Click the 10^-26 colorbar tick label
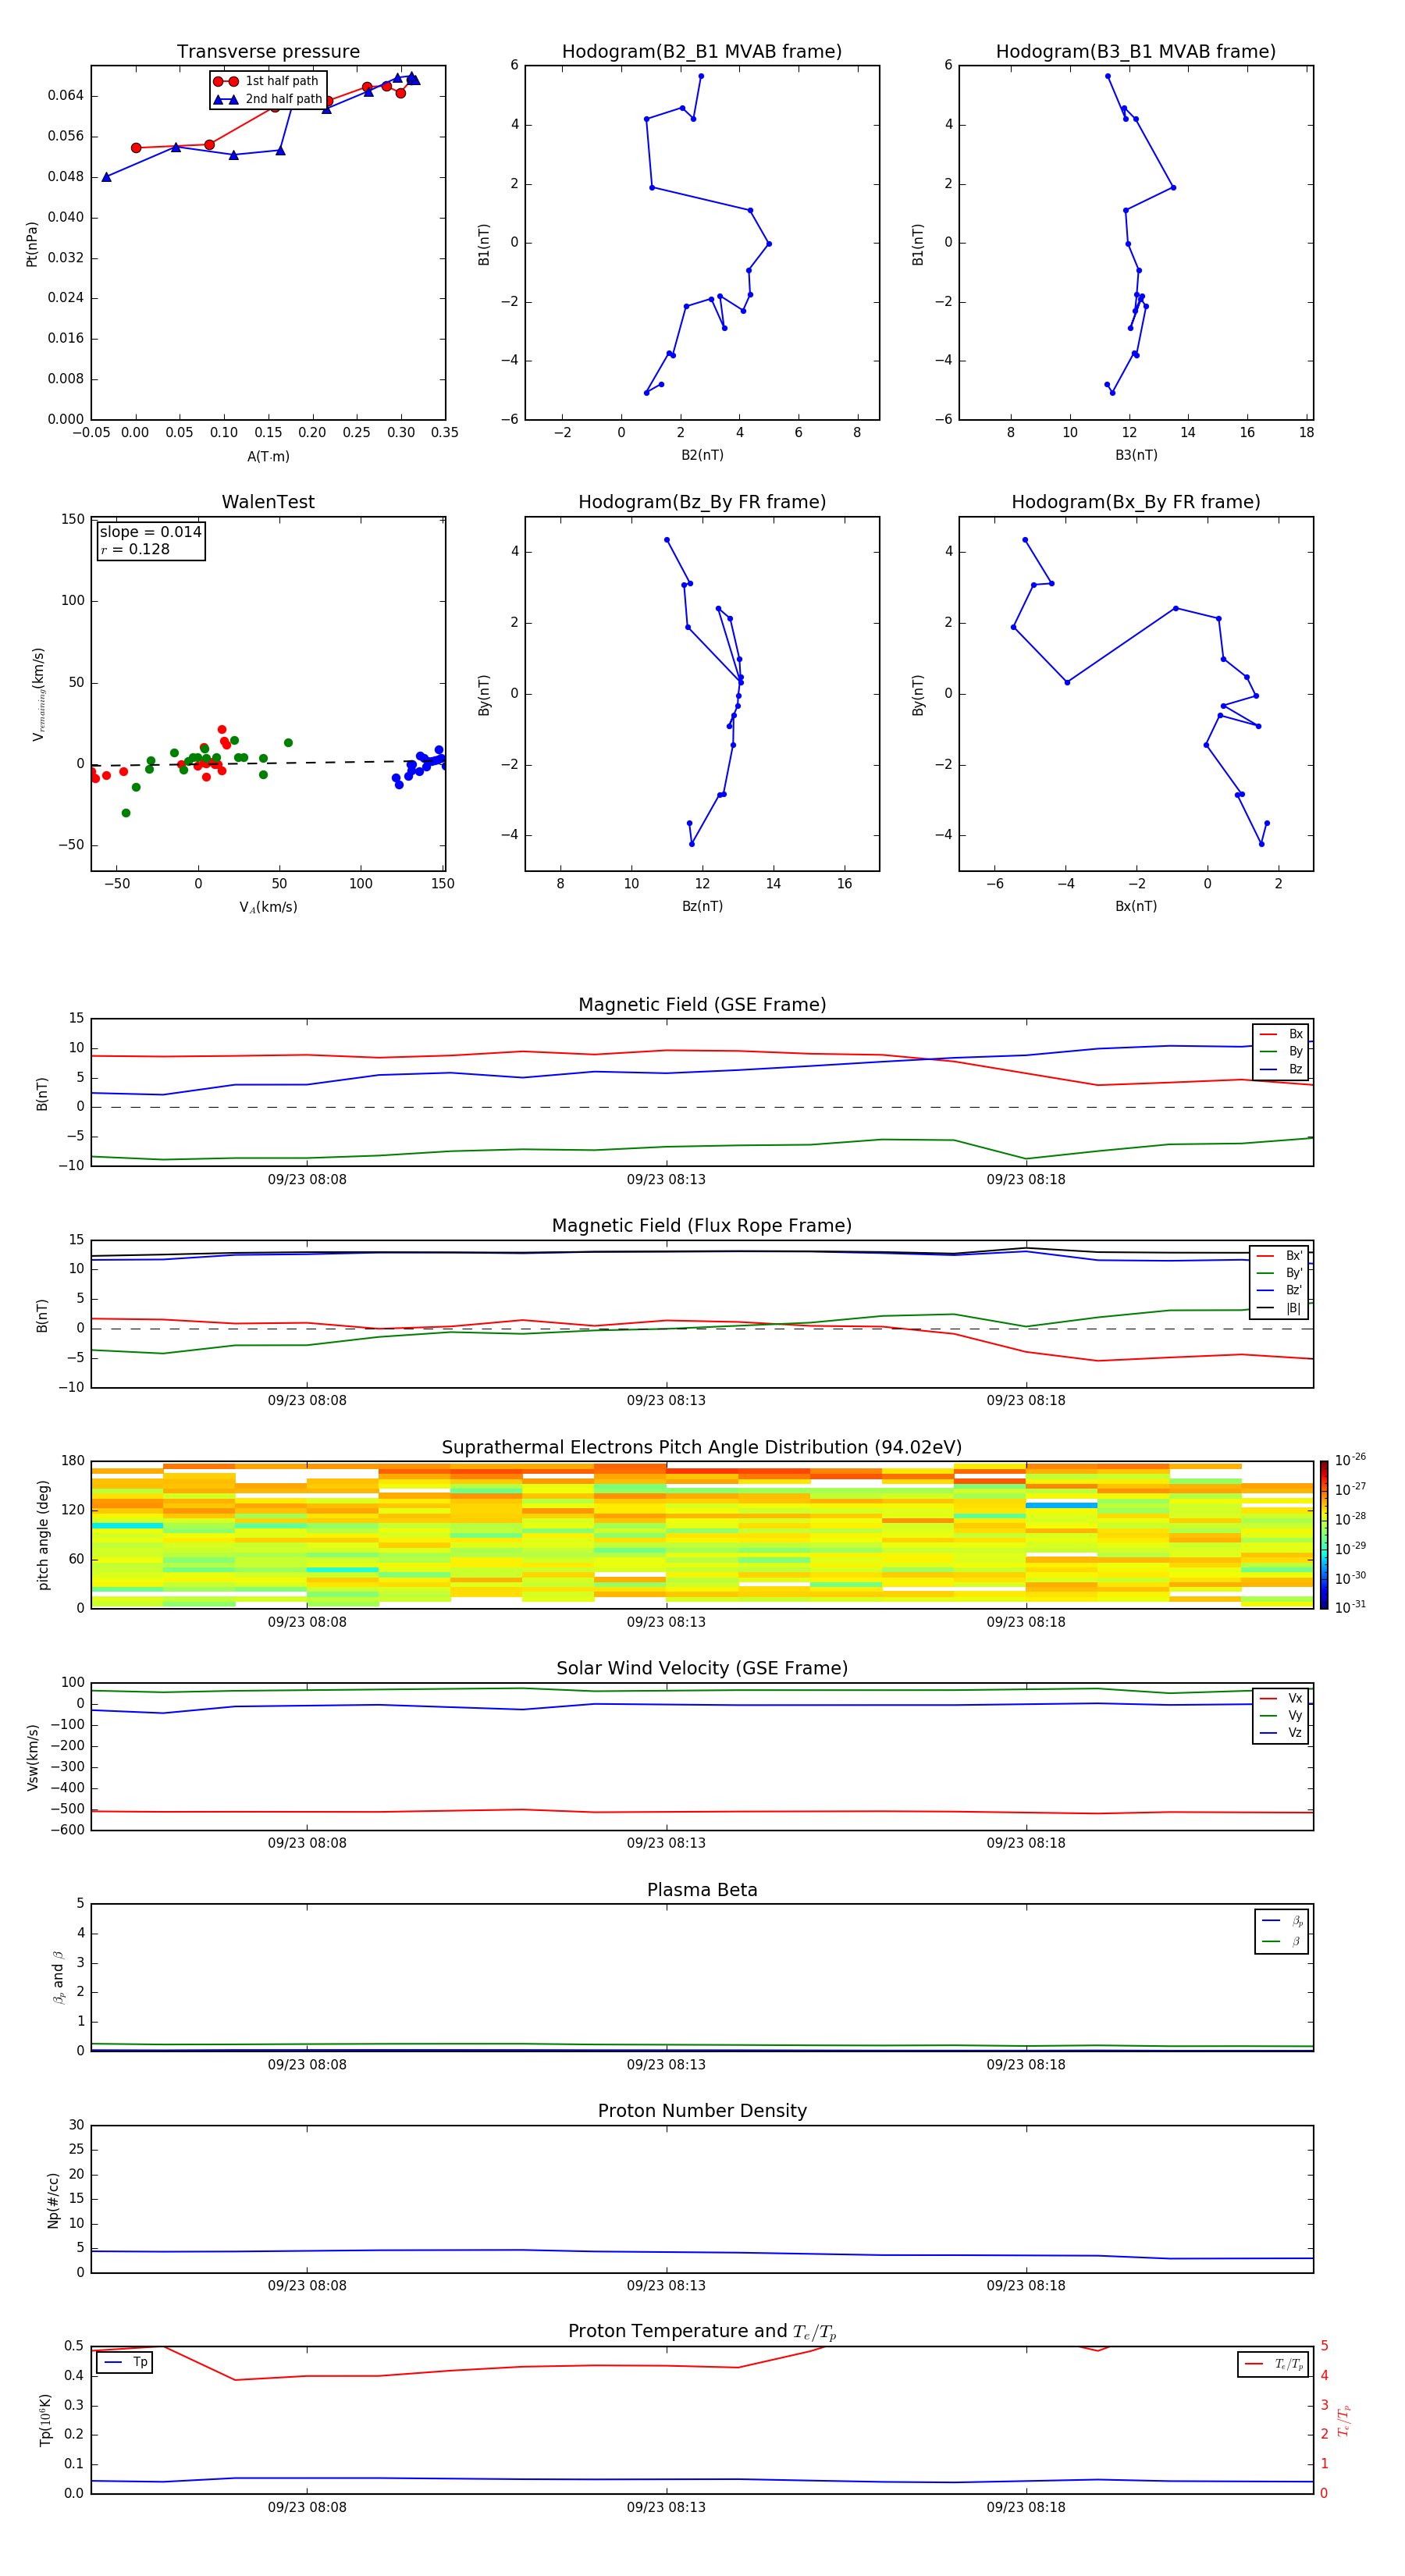 pyautogui.click(x=1350, y=1460)
